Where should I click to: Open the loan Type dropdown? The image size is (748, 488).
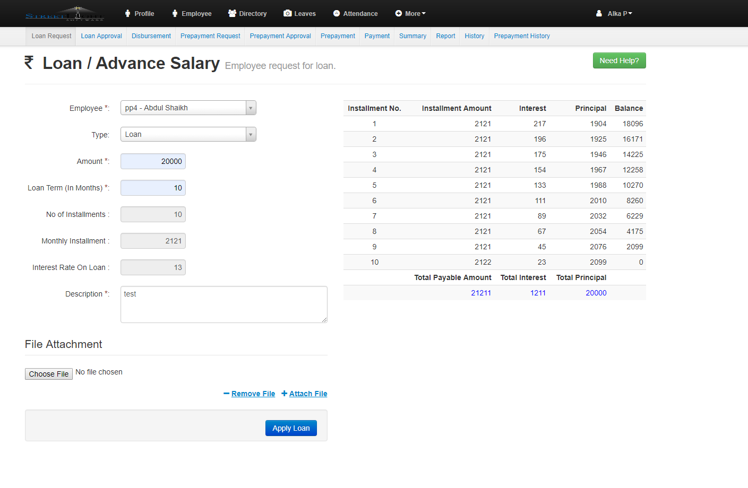point(251,135)
